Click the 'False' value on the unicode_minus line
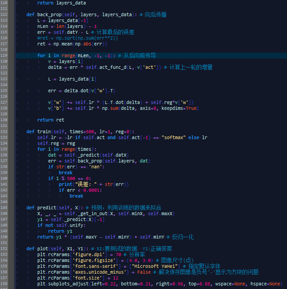This screenshot has height=289, width=287. [143, 272]
